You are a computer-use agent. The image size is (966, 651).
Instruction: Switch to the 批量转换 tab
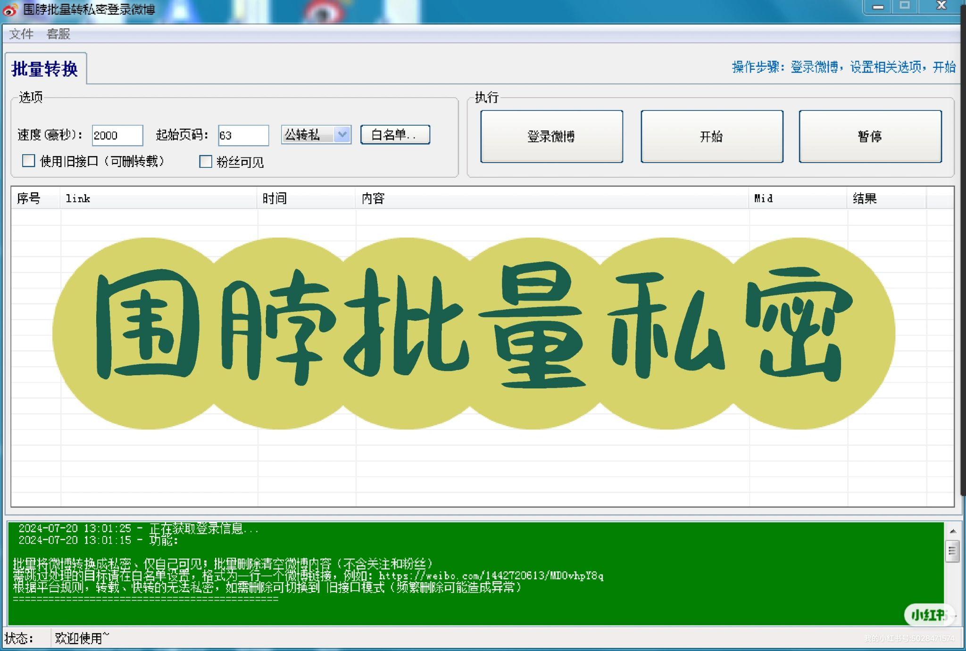(x=45, y=69)
